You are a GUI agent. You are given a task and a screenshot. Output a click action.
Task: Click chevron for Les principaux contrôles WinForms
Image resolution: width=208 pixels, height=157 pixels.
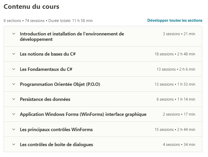click(14, 130)
